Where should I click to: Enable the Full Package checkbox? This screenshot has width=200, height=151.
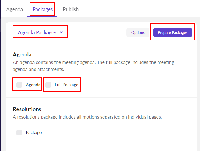[x=48, y=85]
